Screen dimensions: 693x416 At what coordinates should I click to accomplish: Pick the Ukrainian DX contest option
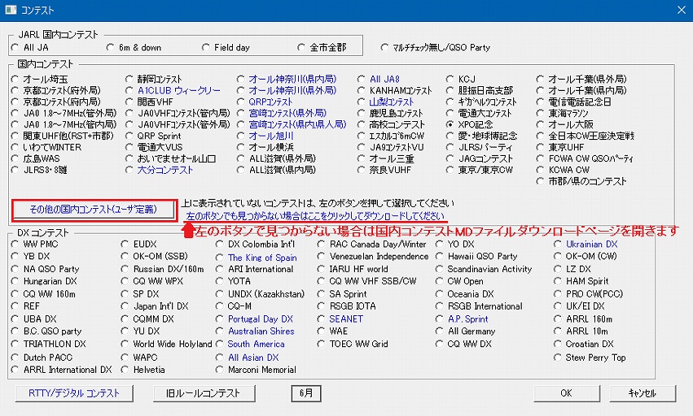coord(557,244)
